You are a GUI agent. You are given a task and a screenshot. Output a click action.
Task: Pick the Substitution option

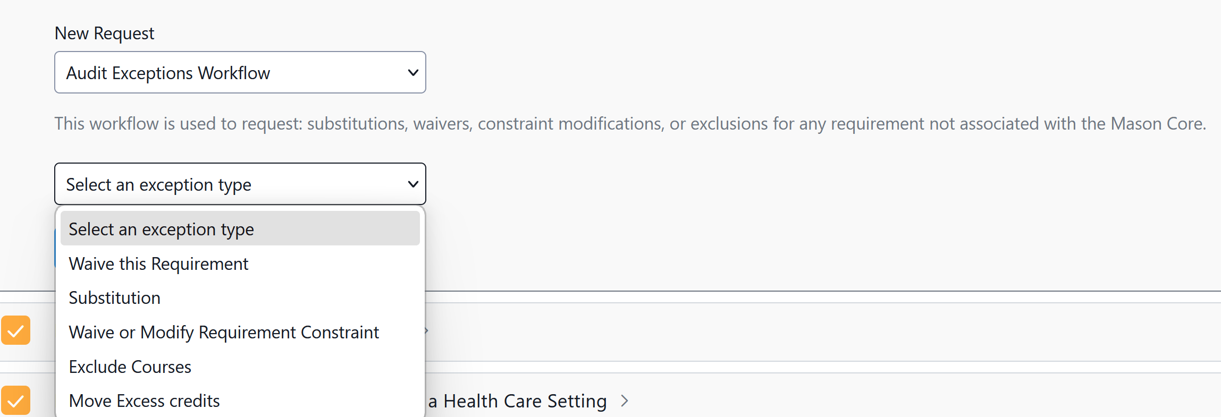pos(115,298)
